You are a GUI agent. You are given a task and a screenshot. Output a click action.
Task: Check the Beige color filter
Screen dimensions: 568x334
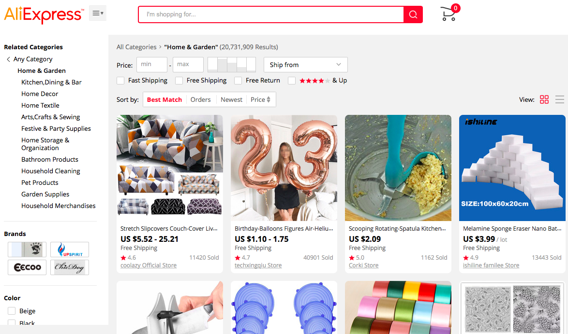pyautogui.click(x=12, y=311)
